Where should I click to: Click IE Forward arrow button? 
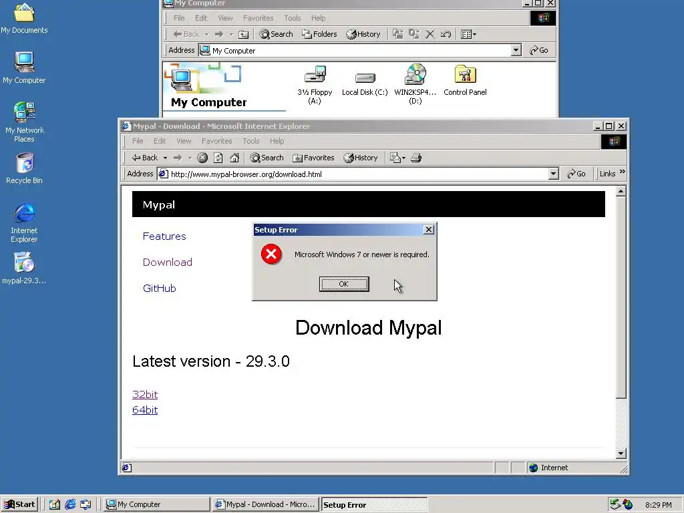(x=178, y=158)
